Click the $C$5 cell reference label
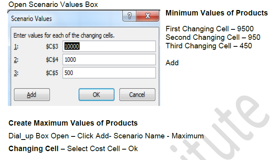The image size is (276, 160). 52,73
